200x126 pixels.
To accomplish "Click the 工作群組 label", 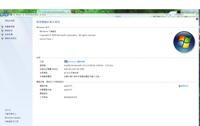I will 44,97.
